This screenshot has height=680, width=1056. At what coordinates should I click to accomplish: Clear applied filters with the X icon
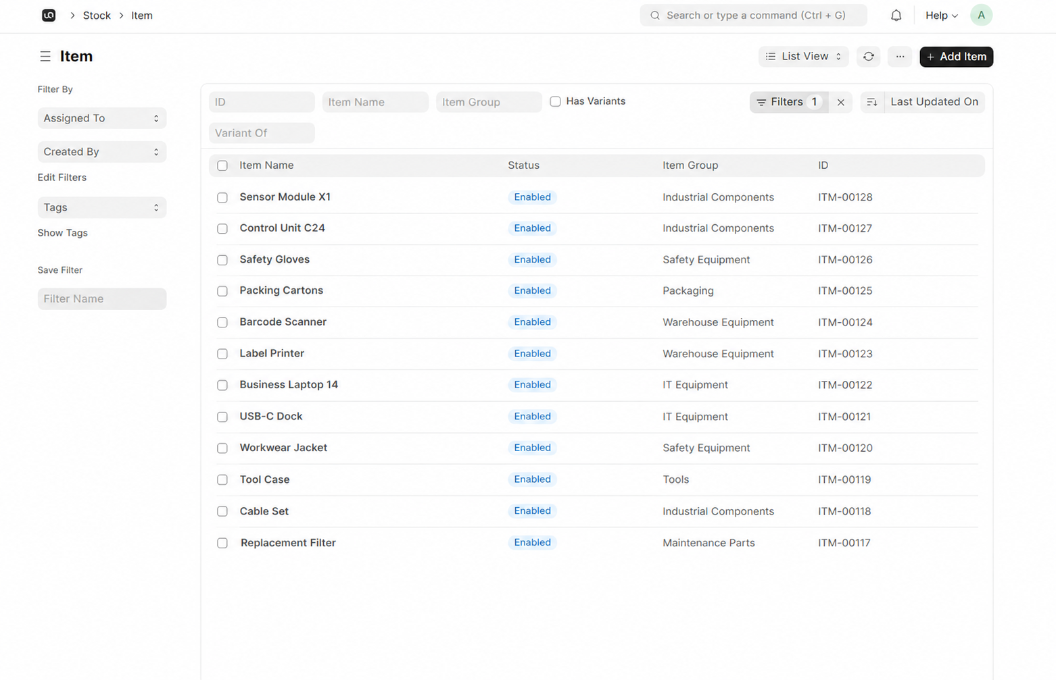(x=841, y=102)
